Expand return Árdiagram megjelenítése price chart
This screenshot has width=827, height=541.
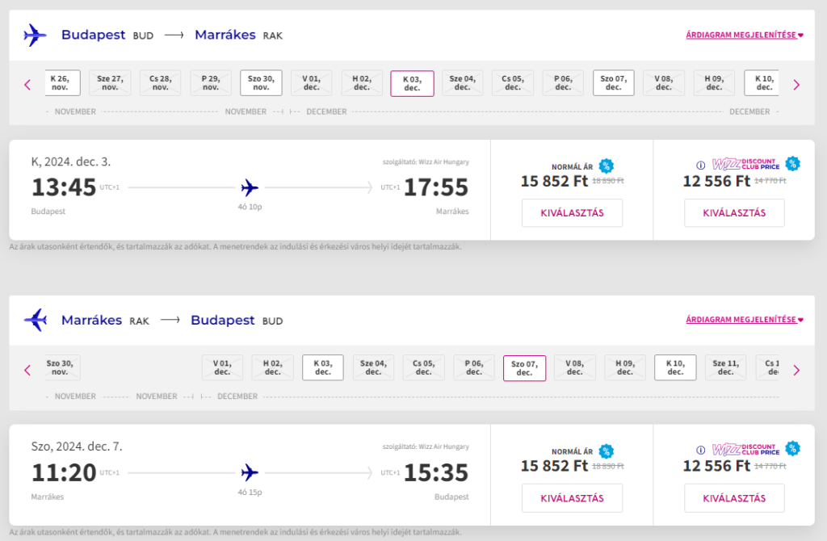coord(744,320)
